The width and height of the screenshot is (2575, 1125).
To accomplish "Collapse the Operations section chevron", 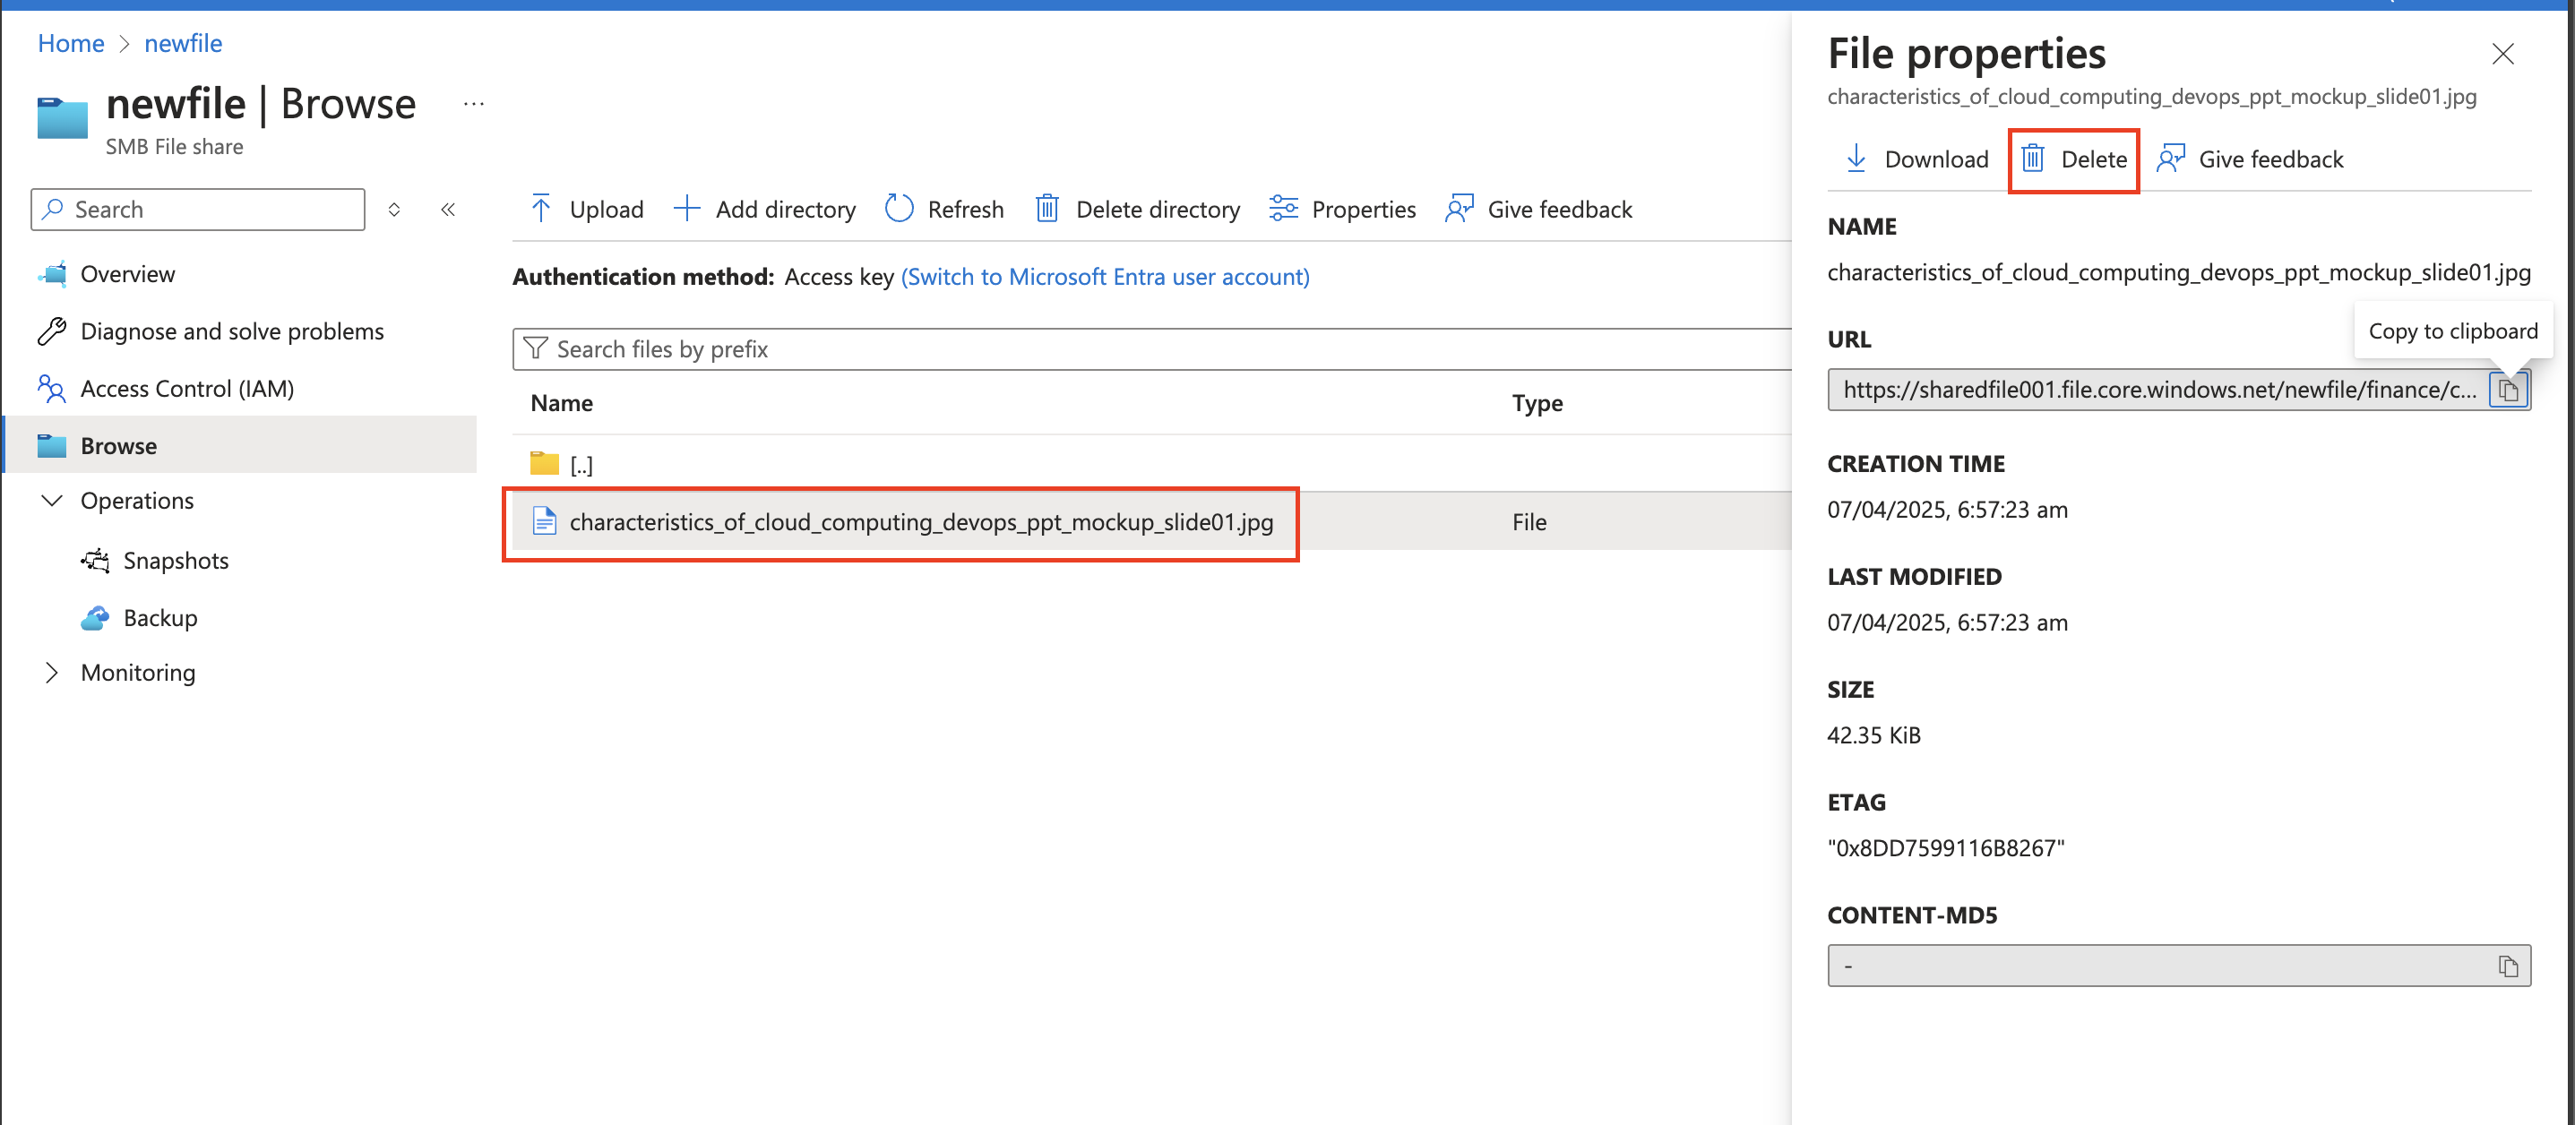I will coord(52,500).
